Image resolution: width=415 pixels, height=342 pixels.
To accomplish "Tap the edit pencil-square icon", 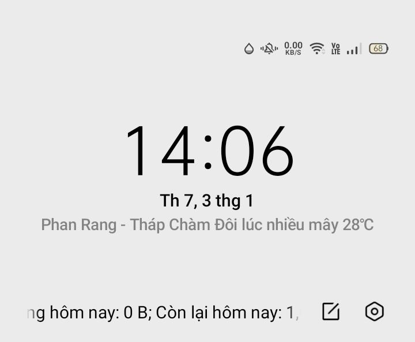I will [331, 311].
